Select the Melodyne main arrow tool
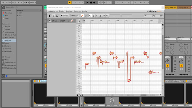 point(90,16)
